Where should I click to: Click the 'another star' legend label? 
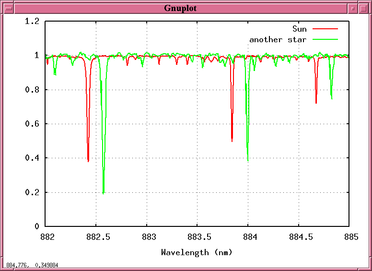pos(278,39)
